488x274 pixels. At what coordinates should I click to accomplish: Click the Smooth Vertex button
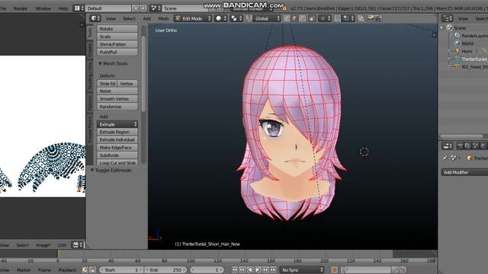click(117, 99)
